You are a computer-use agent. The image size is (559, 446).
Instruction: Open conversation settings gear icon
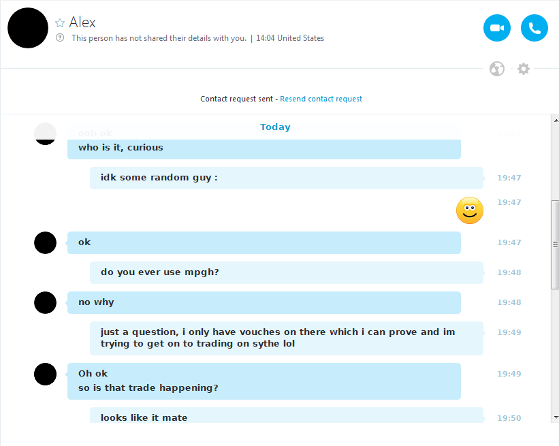[523, 69]
